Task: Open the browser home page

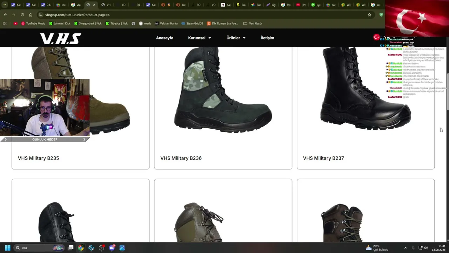Action: (x=31, y=15)
